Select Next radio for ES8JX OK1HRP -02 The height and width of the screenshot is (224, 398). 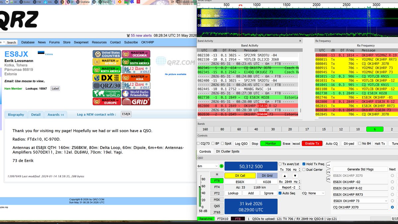[x=392, y=182]
